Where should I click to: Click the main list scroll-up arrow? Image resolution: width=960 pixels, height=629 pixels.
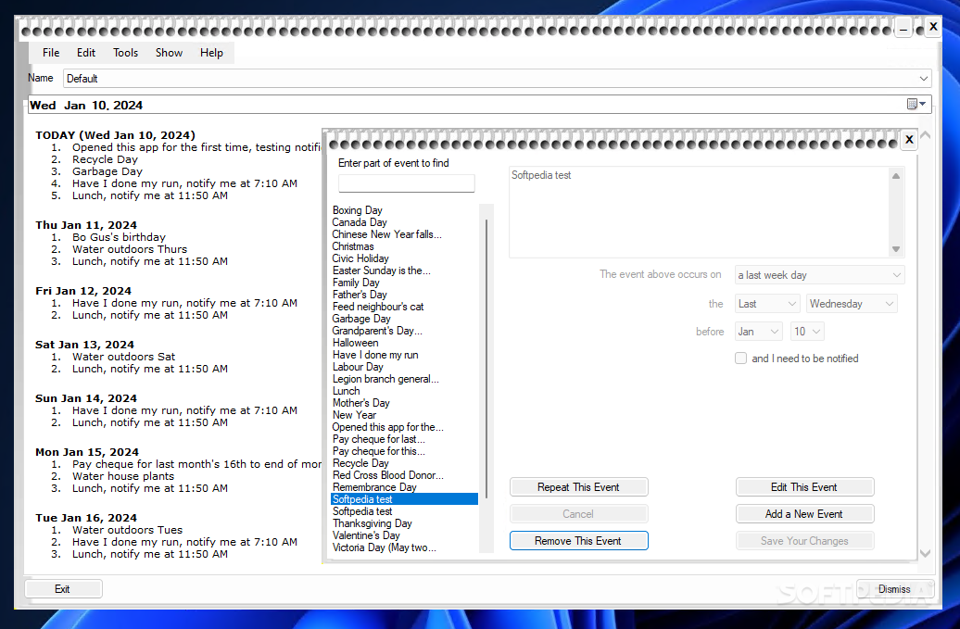coord(925,135)
